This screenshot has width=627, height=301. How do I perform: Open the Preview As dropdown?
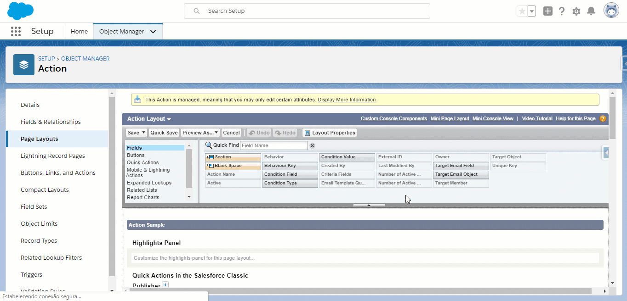[200, 133]
